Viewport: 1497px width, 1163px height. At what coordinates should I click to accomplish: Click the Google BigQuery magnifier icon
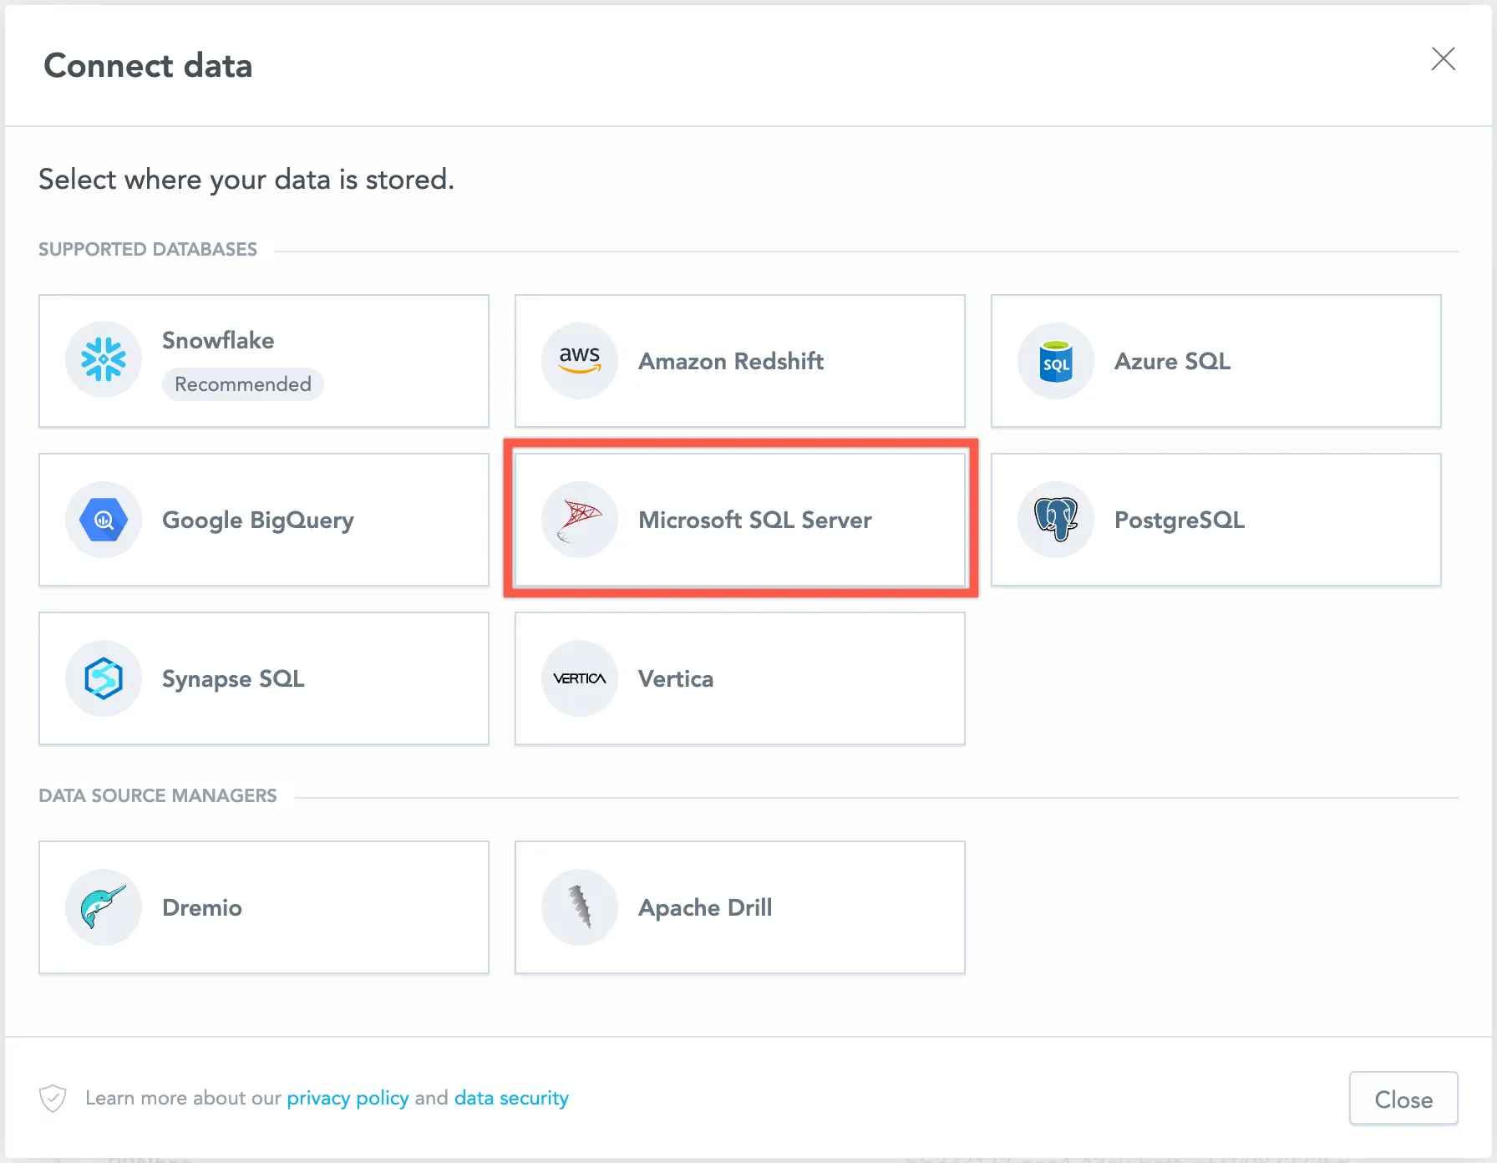104,519
